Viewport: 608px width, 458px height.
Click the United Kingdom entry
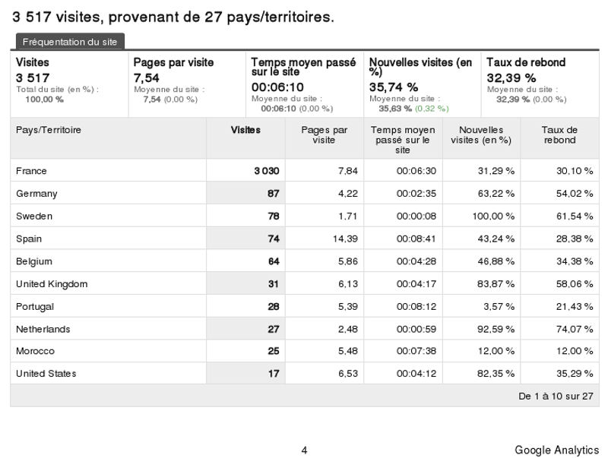point(52,284)
